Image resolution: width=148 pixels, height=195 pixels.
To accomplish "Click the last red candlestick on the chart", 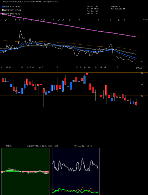I will [136, 103].
